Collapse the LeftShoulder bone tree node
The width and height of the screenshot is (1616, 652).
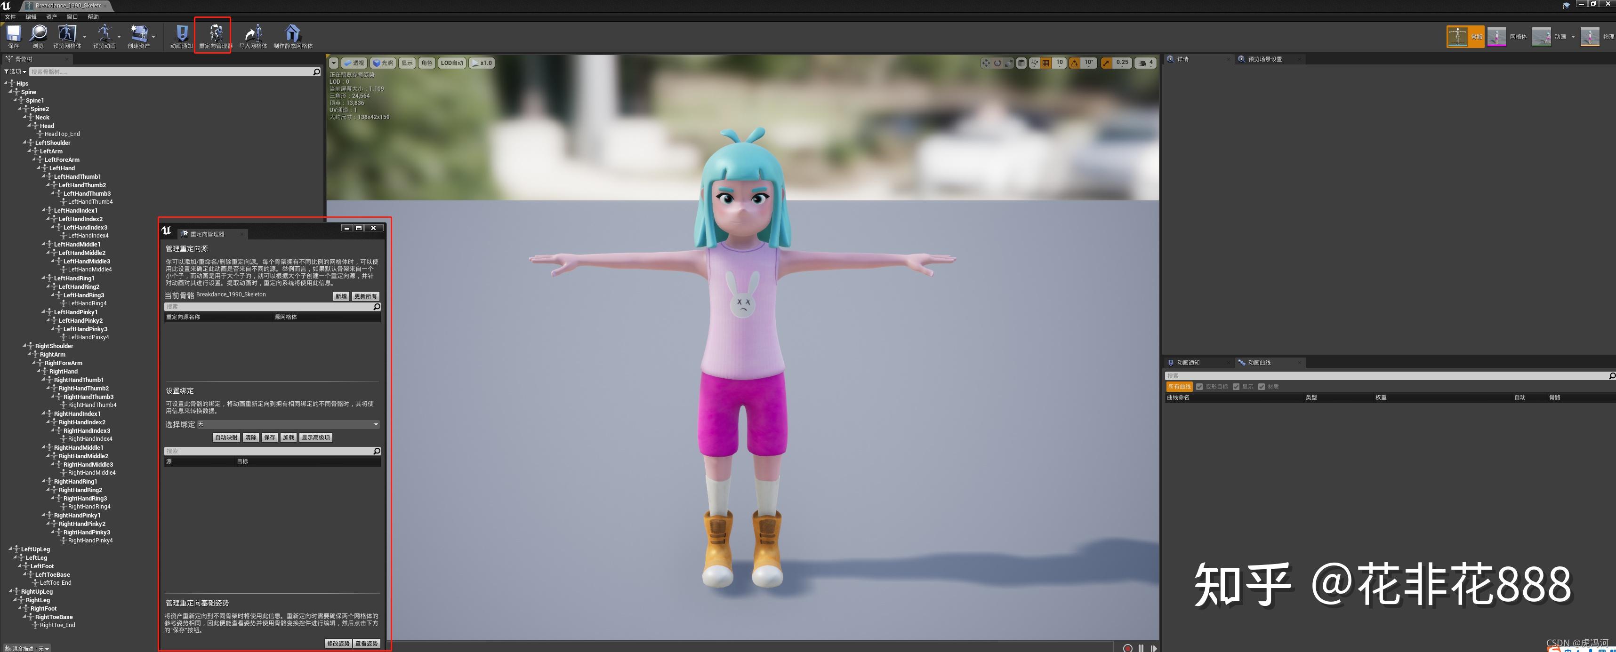pos(25,143)
